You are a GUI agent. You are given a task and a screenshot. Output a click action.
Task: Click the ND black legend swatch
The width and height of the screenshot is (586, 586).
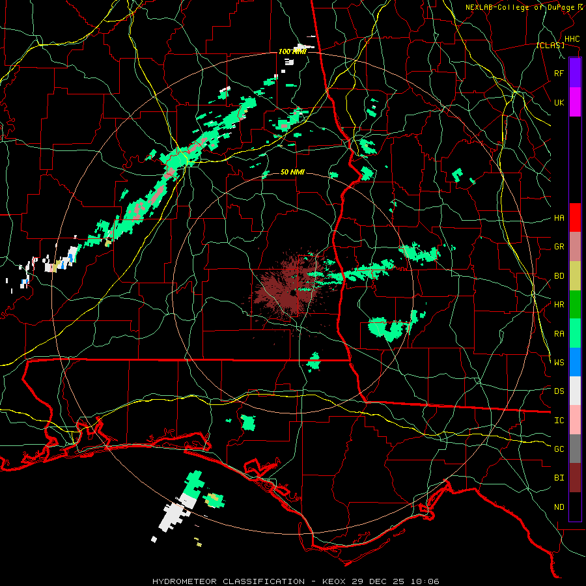click(x=575, y=507)
